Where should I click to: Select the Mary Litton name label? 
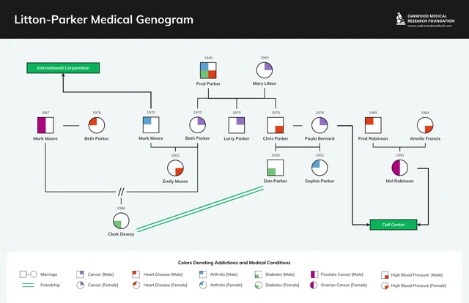[x=265, y=83]
